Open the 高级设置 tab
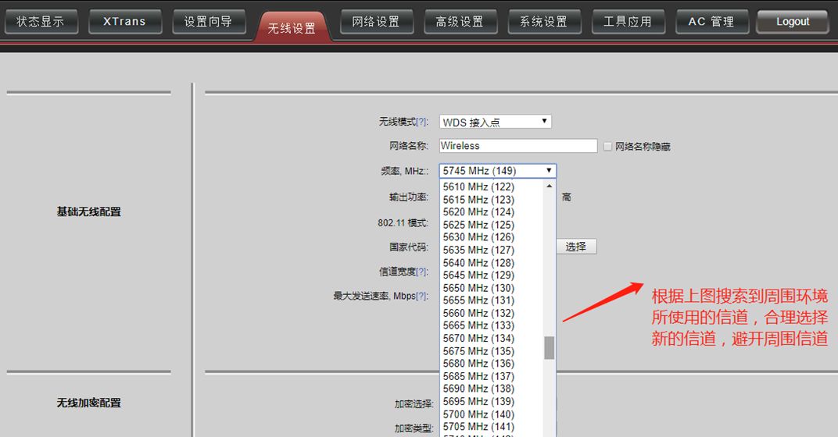838x437 pixels. pos(460,22)
